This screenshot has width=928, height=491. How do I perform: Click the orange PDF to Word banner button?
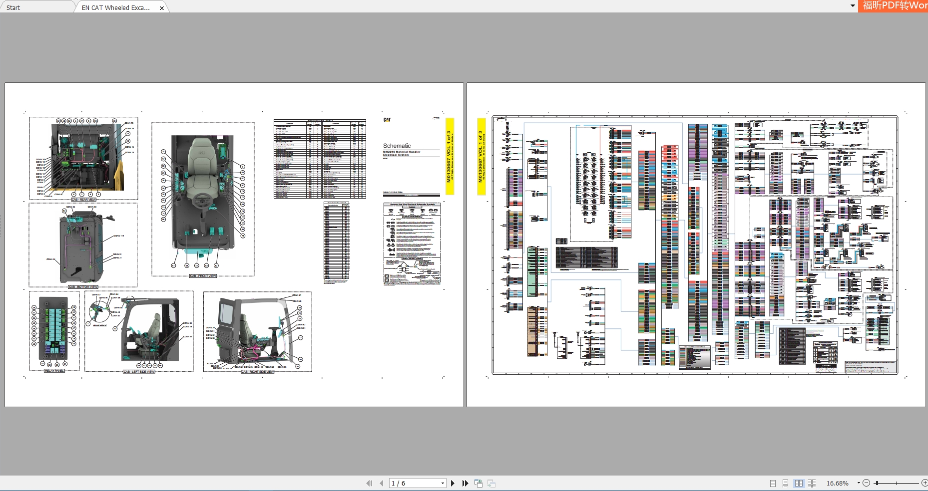pyautogui.click(x=893, y=6)
